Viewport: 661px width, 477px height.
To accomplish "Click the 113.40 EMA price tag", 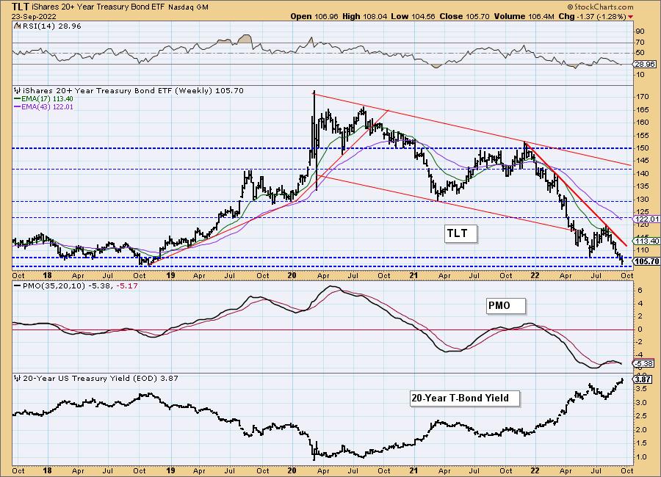I will coord(646,241).
